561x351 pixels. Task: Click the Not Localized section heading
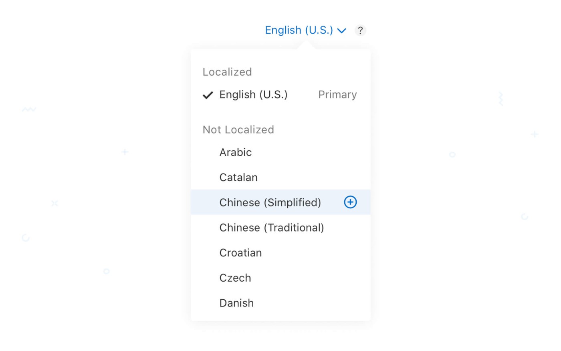(x=238, y=129)
